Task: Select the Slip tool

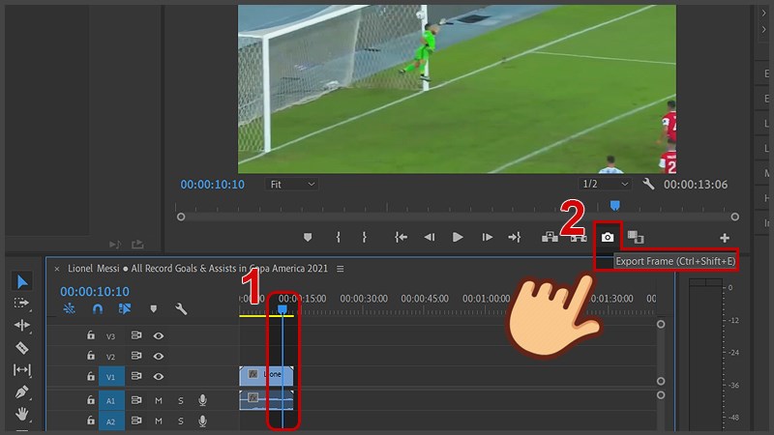Action: click(22, 370)
